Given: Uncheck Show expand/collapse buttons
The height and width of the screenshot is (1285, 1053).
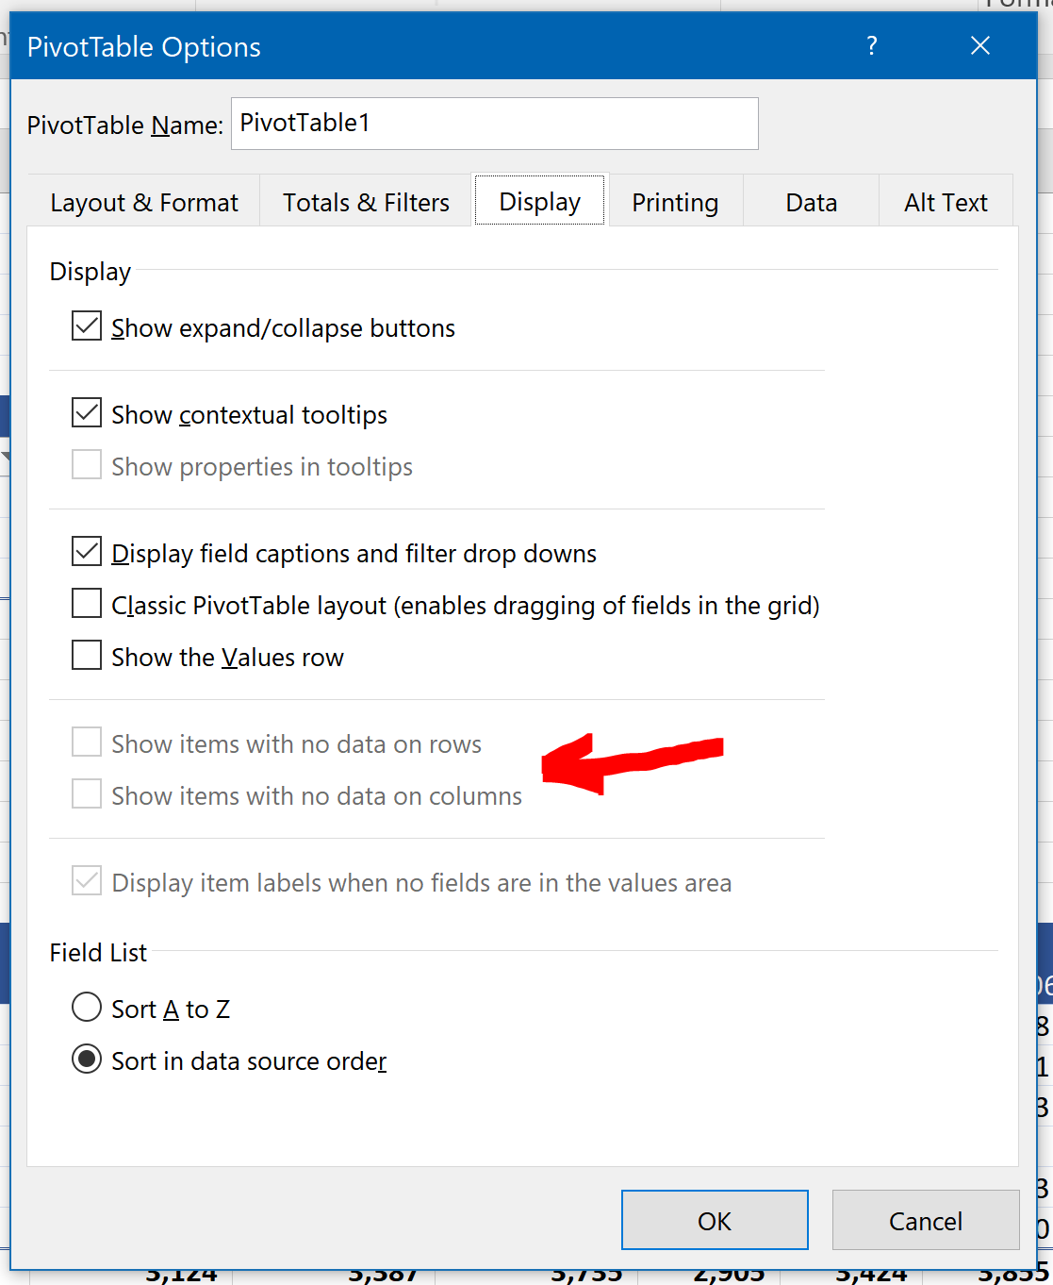Looking at the screenshot, I should [x=87, y=326].
